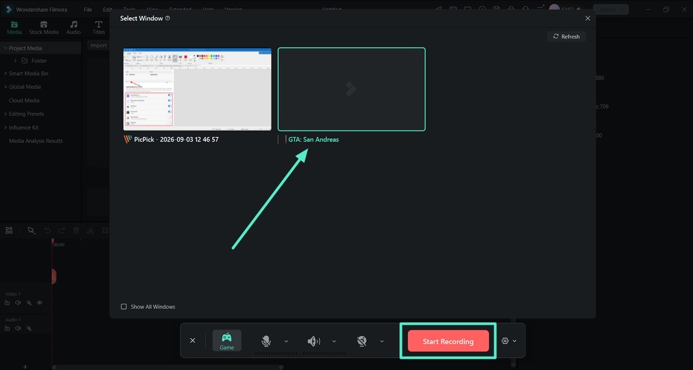Click the GTA: San Andreas label

click(x=313, y=139)
